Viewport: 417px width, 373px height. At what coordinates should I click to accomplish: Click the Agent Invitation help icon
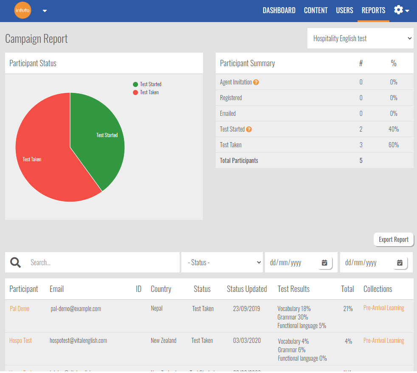(256, 82)
